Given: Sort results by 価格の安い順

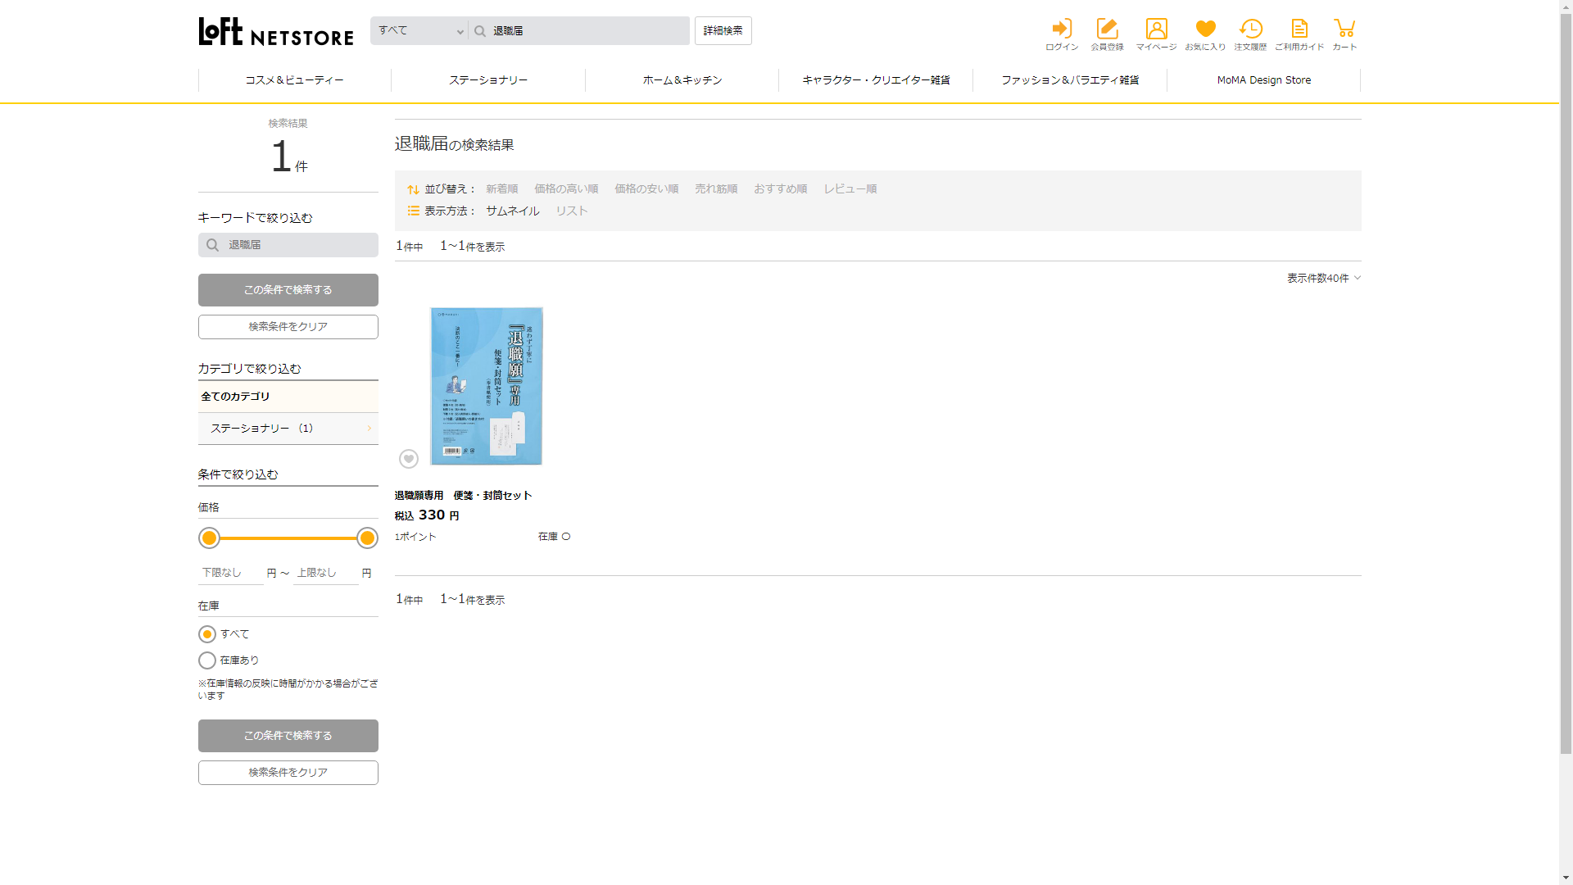Looking at the screenshot, I should 646,189.
